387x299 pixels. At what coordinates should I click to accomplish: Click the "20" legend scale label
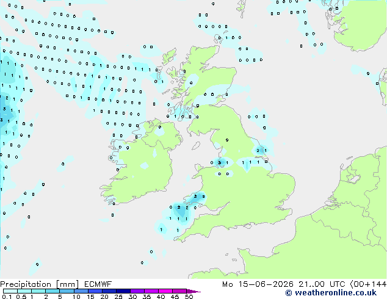(x=104, y=297)
